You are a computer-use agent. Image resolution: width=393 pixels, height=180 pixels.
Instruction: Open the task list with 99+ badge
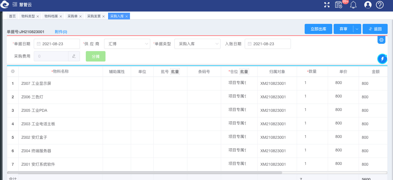pyautogui.click(x=339, y=4)
